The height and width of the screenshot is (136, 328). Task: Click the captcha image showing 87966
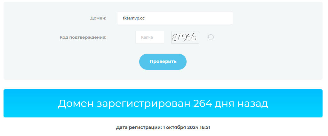click(185, 37)
